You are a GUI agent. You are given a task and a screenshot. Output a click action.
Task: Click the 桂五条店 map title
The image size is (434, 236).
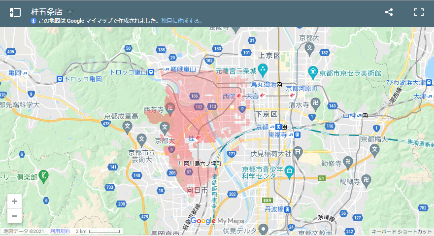(x=46, y=12)
